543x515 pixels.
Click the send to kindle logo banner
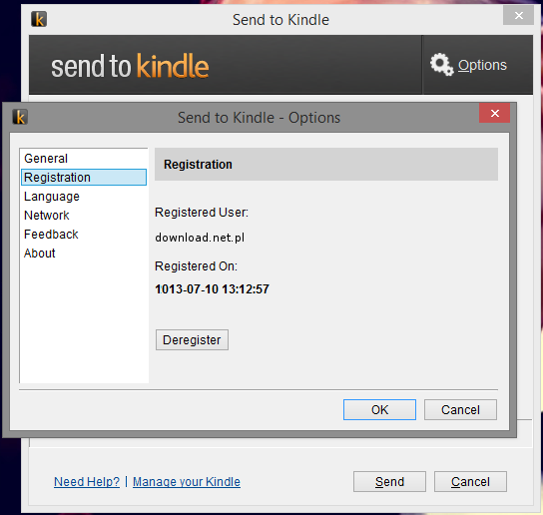coord(130,66)
